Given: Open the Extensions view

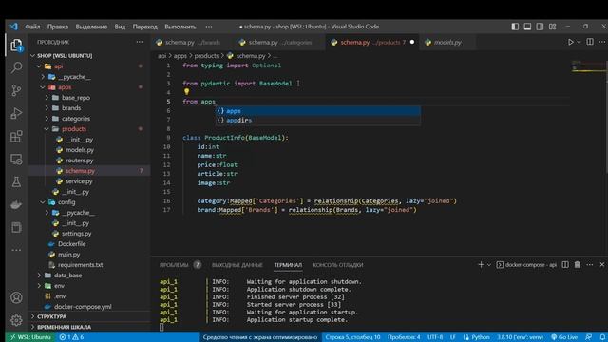Looking at the screenshot, I should pos(16,136).
